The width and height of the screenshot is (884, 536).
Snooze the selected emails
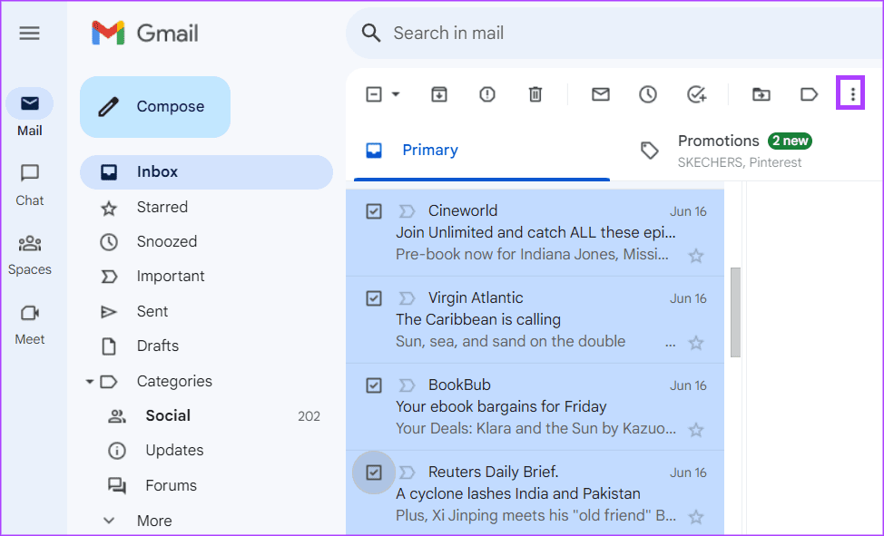(648, 94)
